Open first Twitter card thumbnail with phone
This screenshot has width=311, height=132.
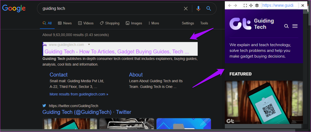[x=70, y=123]
